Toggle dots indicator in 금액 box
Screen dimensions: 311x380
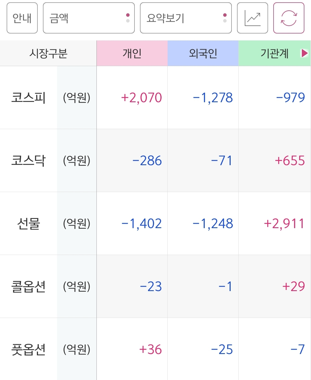coord(128,18)
